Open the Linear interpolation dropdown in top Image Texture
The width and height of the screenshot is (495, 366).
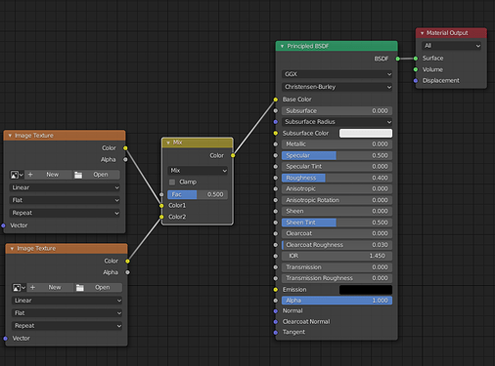click(x=65, y=187)
